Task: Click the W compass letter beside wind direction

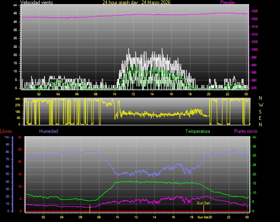Action: [x=261, y=105]
